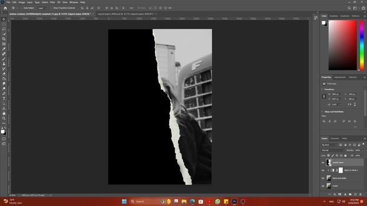
Task: Open the File menu
Action: [8, 2]
